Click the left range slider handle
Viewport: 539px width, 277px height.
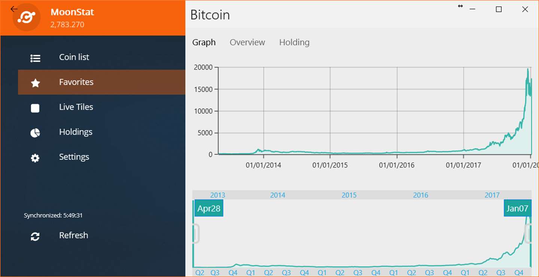pos(195,234)
